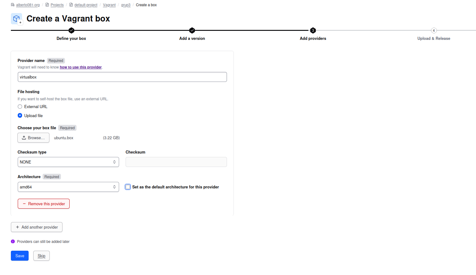Skip adding providers
Viewport: 476px width, 275px height.
41,256
